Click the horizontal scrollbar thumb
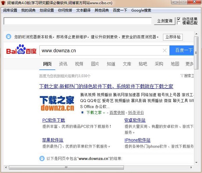 66,167
